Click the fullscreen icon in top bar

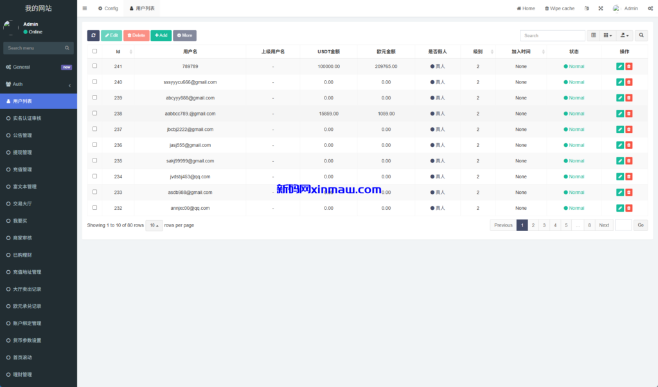[x=601, y=8]
